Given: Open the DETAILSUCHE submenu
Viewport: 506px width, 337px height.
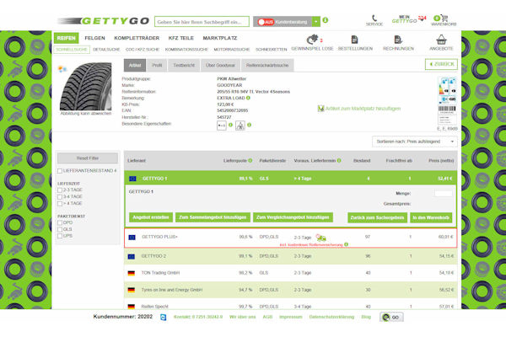Looking at the screenshot, I should [x=106, y=50].
